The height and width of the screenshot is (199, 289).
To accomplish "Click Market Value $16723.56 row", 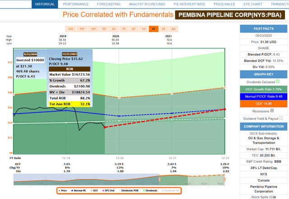I will coord(70,74).
